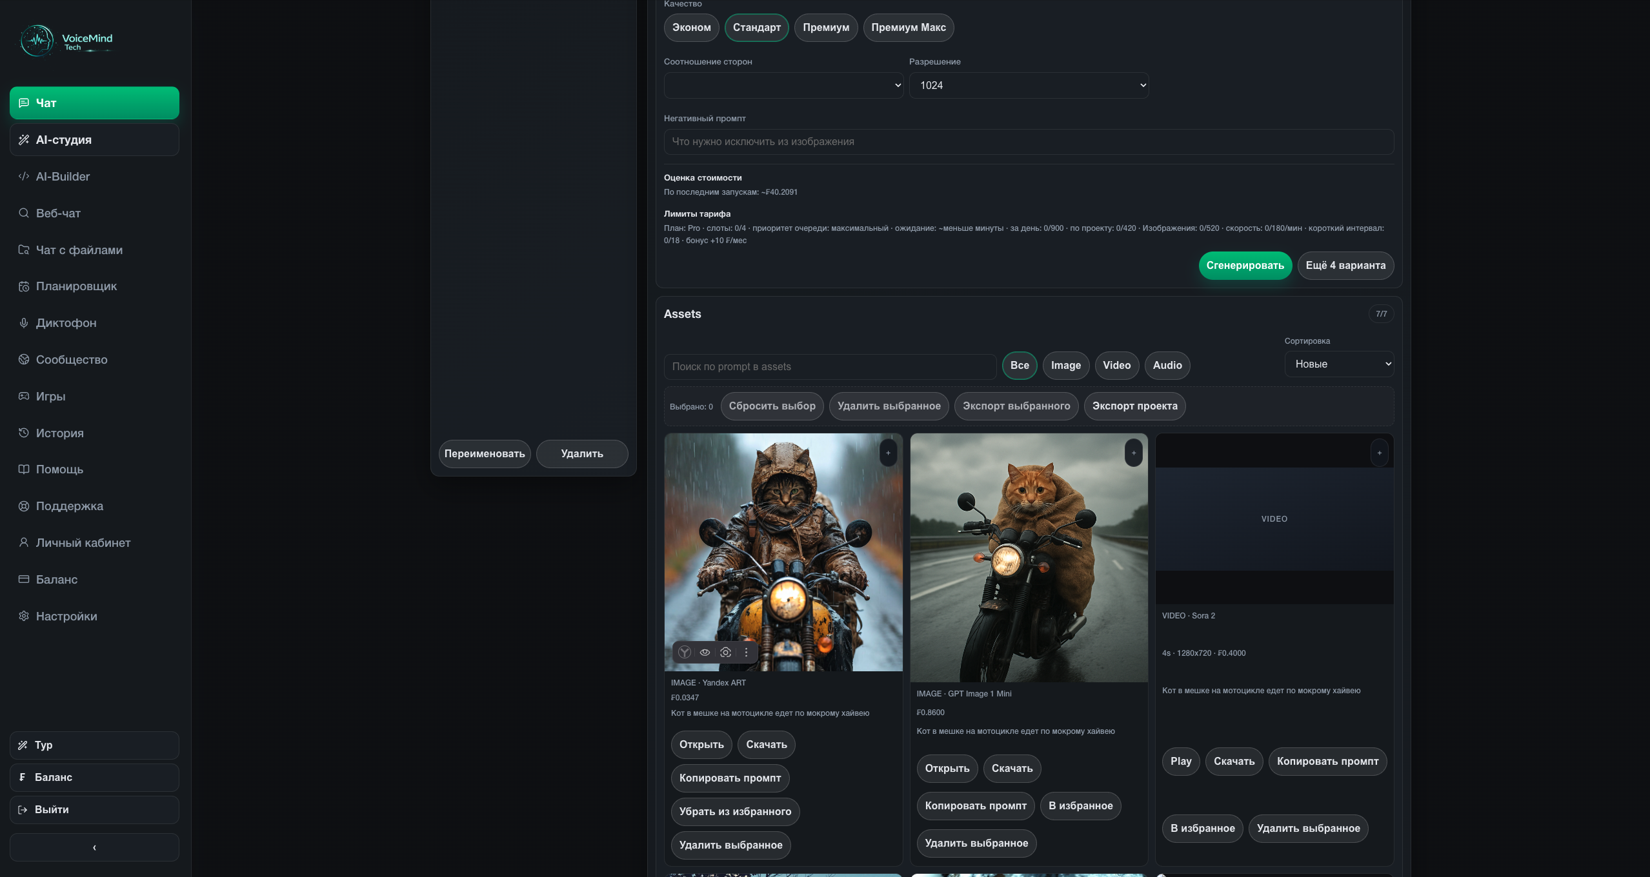Filter assets by Video tab
Image resolution: width=1650 pixels, height=877 pixels.
[x=1116, y=366]
